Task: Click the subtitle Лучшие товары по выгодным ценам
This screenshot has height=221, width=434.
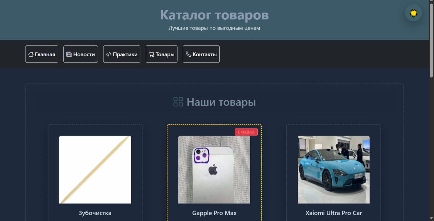Action: 214,28
